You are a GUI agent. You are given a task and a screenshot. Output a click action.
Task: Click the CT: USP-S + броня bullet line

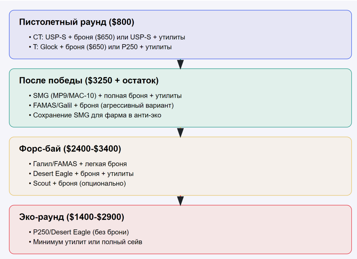(x=109, y=37)
